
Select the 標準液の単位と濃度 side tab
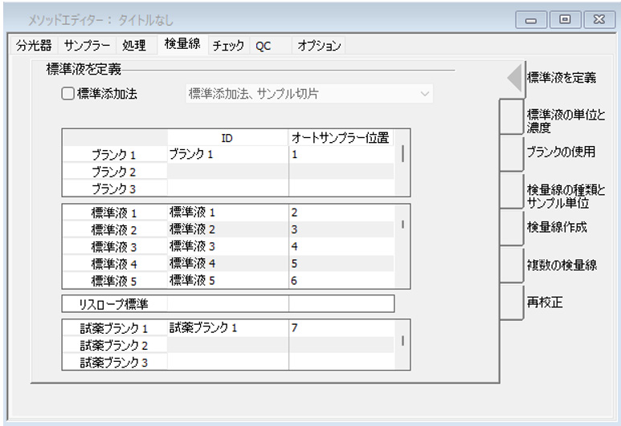(x=564, y=116)
